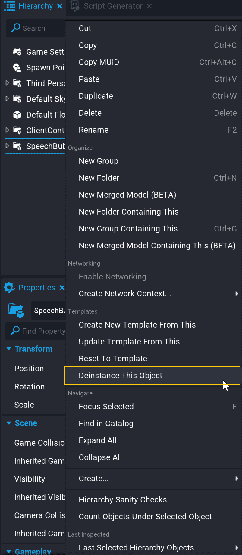Click the Script Generator tab icon
The height and width of the screenshot is (555, 242).
pos(74,5)
